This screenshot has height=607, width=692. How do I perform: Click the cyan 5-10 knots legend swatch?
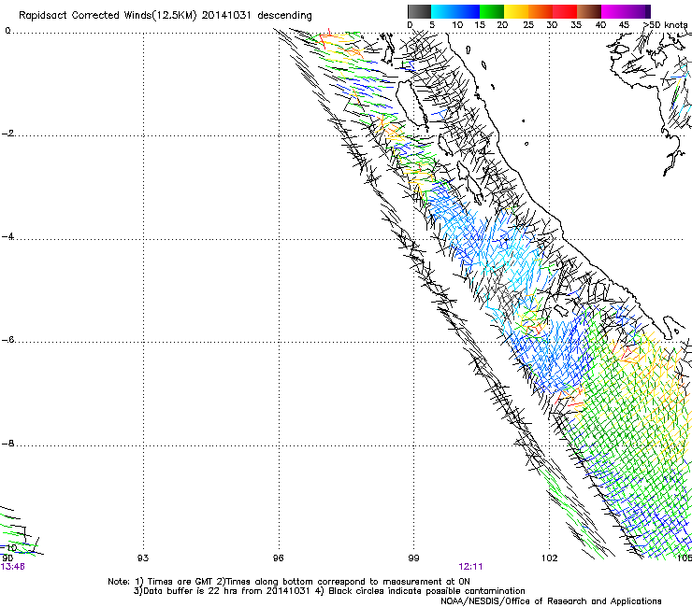443,11
